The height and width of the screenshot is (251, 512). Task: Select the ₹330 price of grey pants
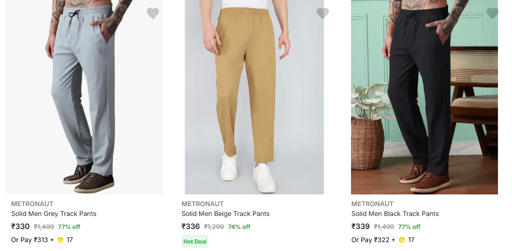(x=21, y=227)
